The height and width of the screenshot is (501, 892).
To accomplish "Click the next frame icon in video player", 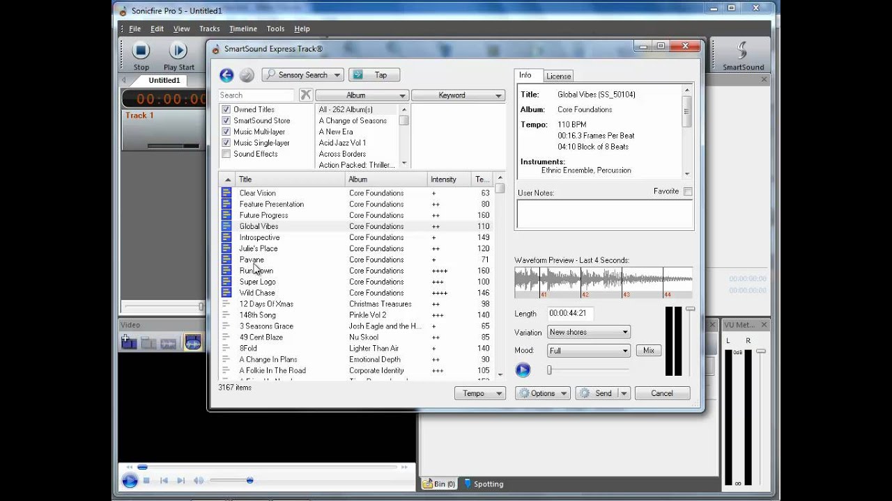I will (x=181, y=480).
